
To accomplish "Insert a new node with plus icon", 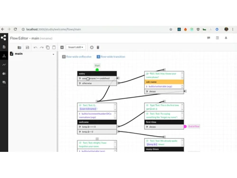I will click(x=62, y=47).
